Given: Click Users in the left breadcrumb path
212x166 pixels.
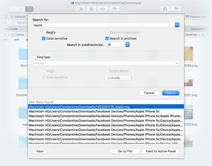Looking at the screenshot, I should (x=20, y=35).
